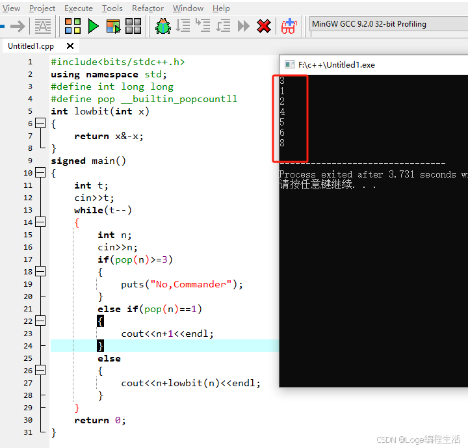This screenshot has height=448, width=468.
Task: Collapse the main function fold at line 10
Action: [40, 172]
